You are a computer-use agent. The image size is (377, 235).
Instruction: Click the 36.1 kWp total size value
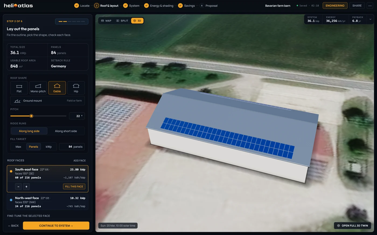(x=18, y=53)
